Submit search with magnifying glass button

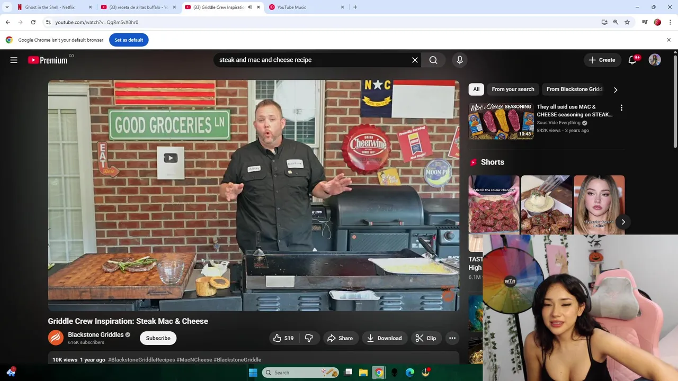[x=433, y=60]
